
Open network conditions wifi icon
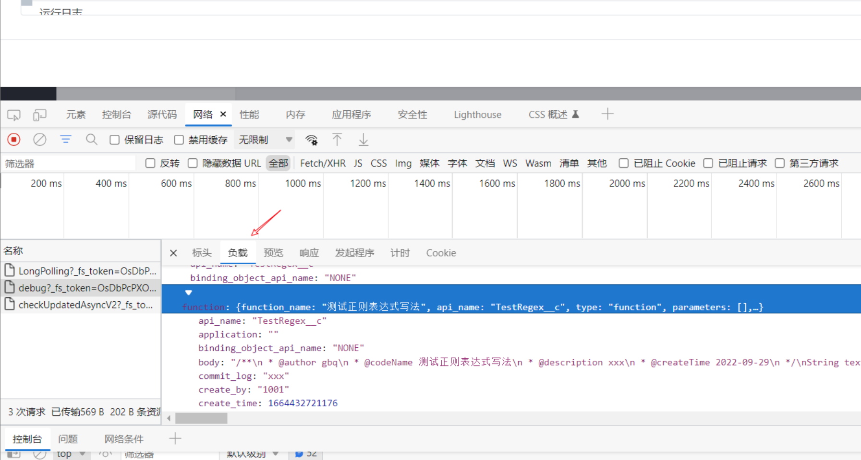pos(312,140)
